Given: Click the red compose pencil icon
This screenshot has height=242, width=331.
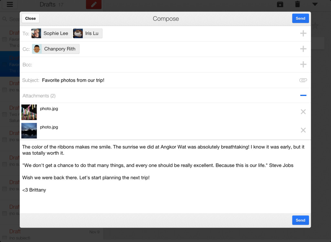Looking at the screenshot, I should [x=94, y=5].
